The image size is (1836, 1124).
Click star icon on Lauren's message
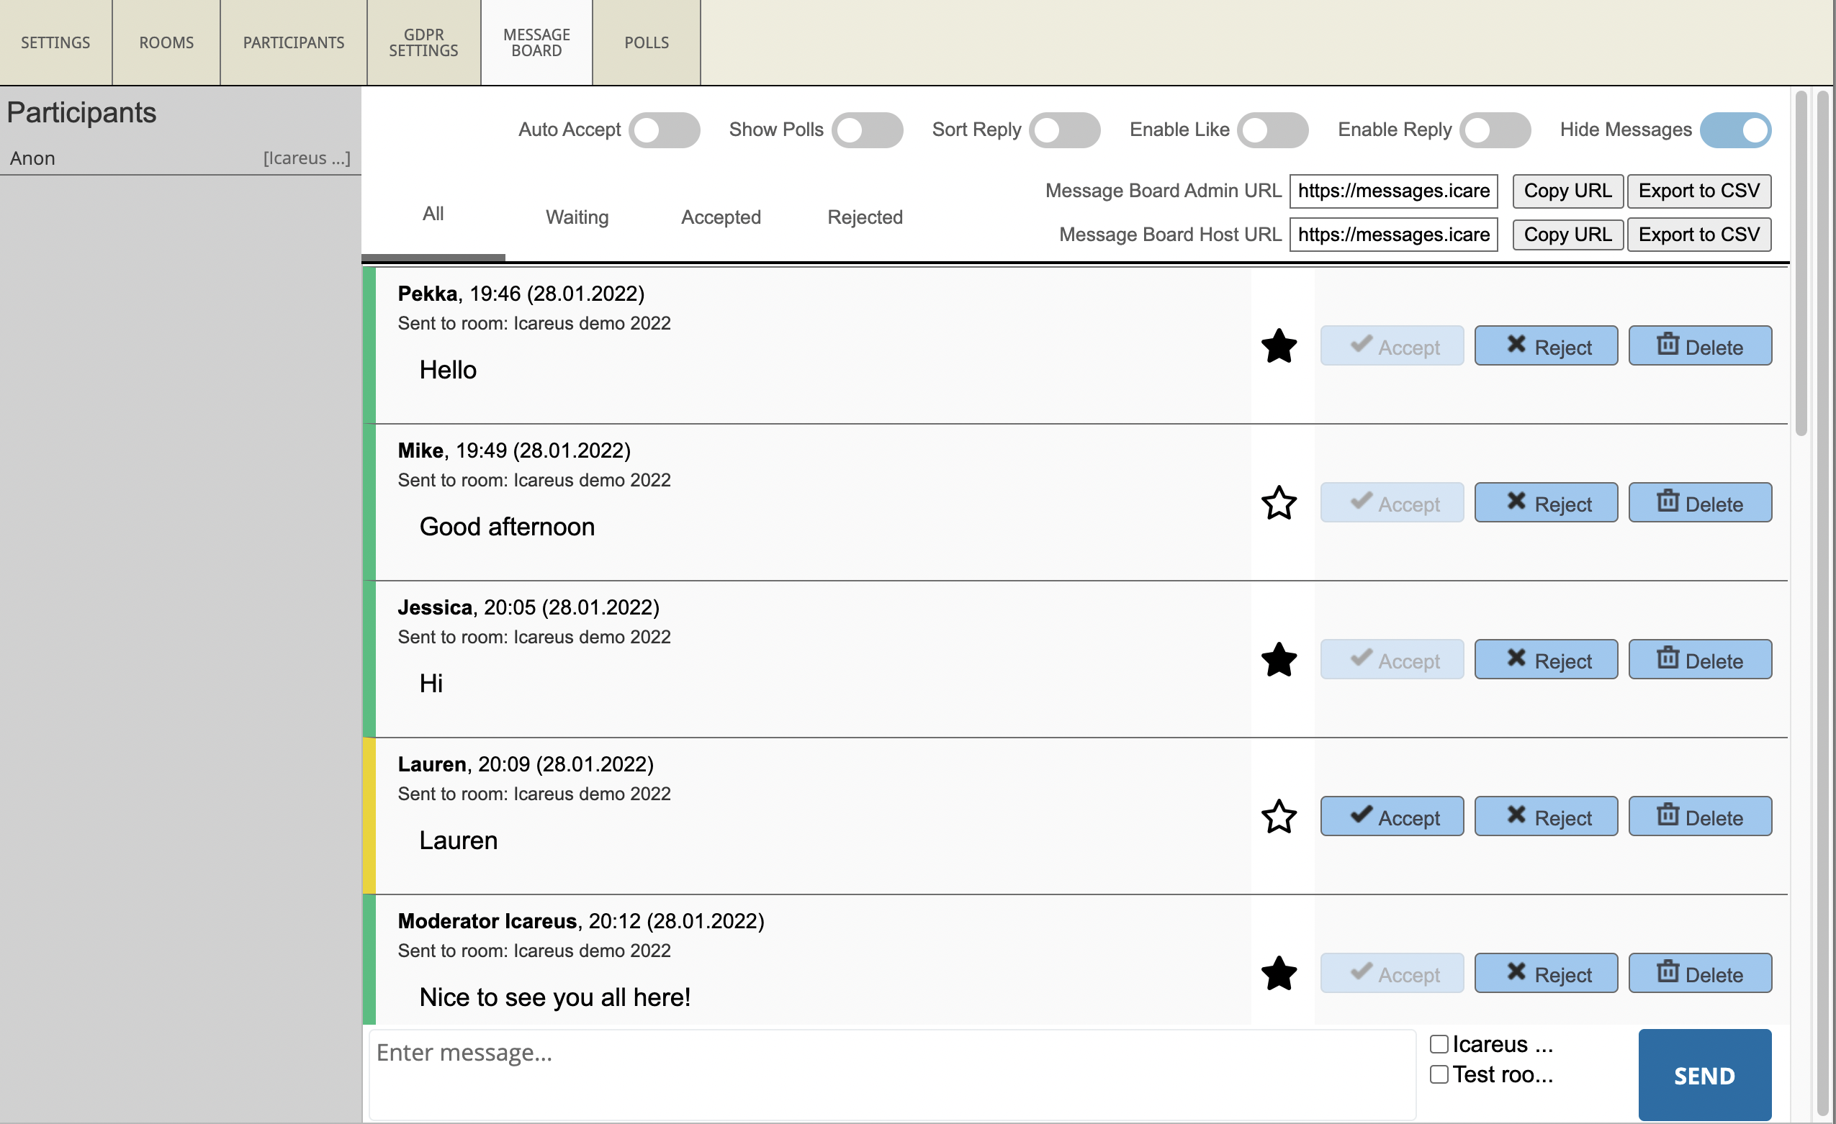pos(1279,816)
